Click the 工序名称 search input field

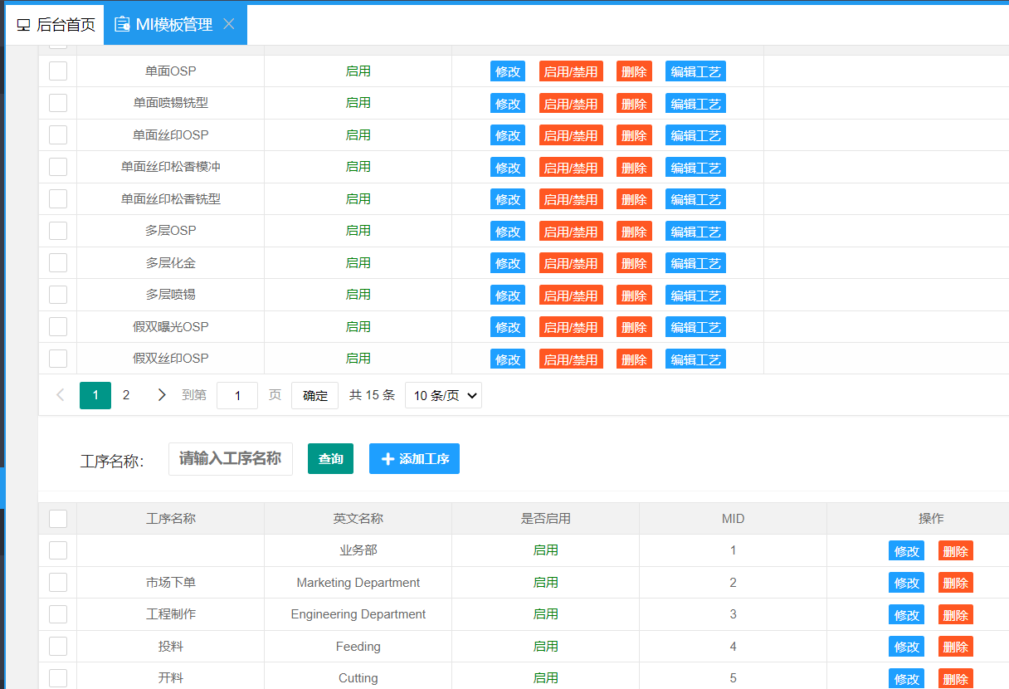[x=230, y=459]
